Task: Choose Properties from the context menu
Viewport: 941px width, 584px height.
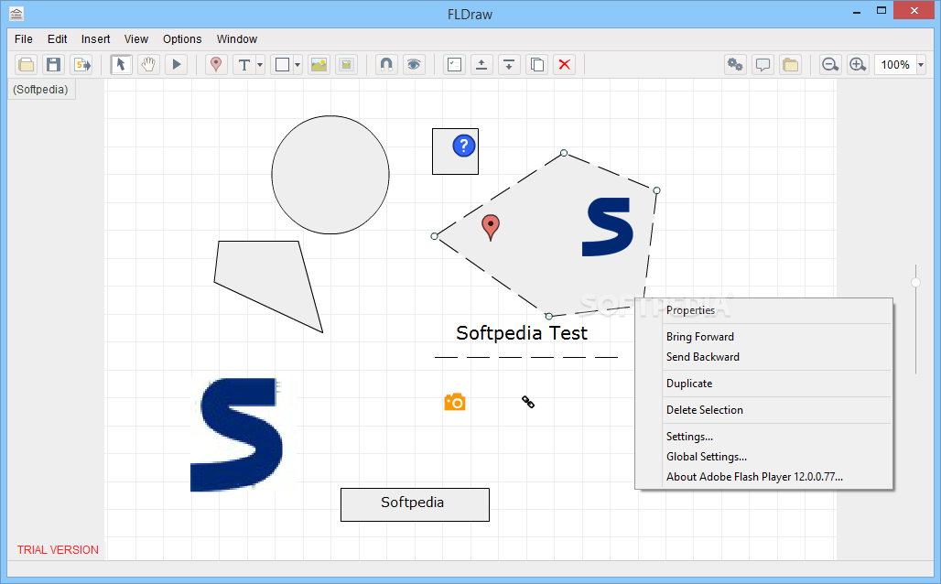Action: (764, 310)
